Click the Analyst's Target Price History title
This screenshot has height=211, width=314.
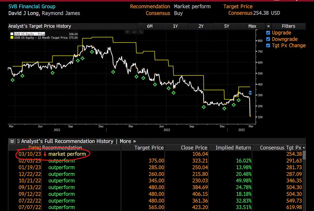tap(40, 26)
